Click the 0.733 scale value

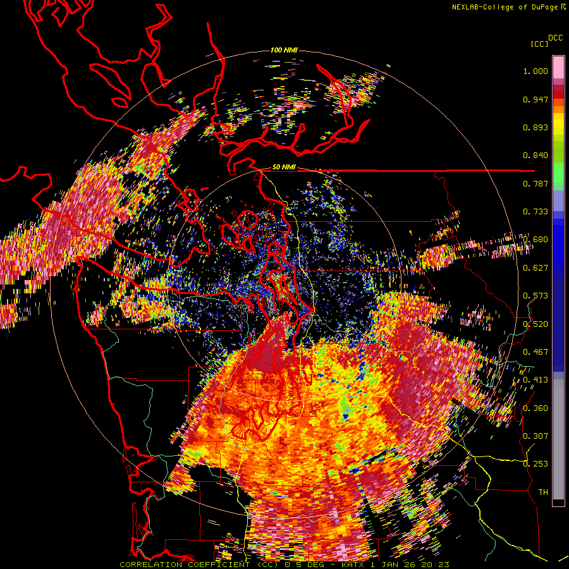(x=535, y=212)
